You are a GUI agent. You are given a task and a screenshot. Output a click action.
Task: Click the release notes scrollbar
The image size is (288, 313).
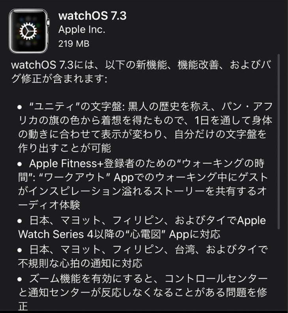[x=279, y=142]
